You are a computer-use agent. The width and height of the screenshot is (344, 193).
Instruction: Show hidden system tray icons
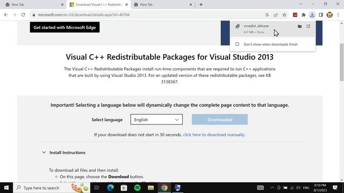(x=273, y=188)
